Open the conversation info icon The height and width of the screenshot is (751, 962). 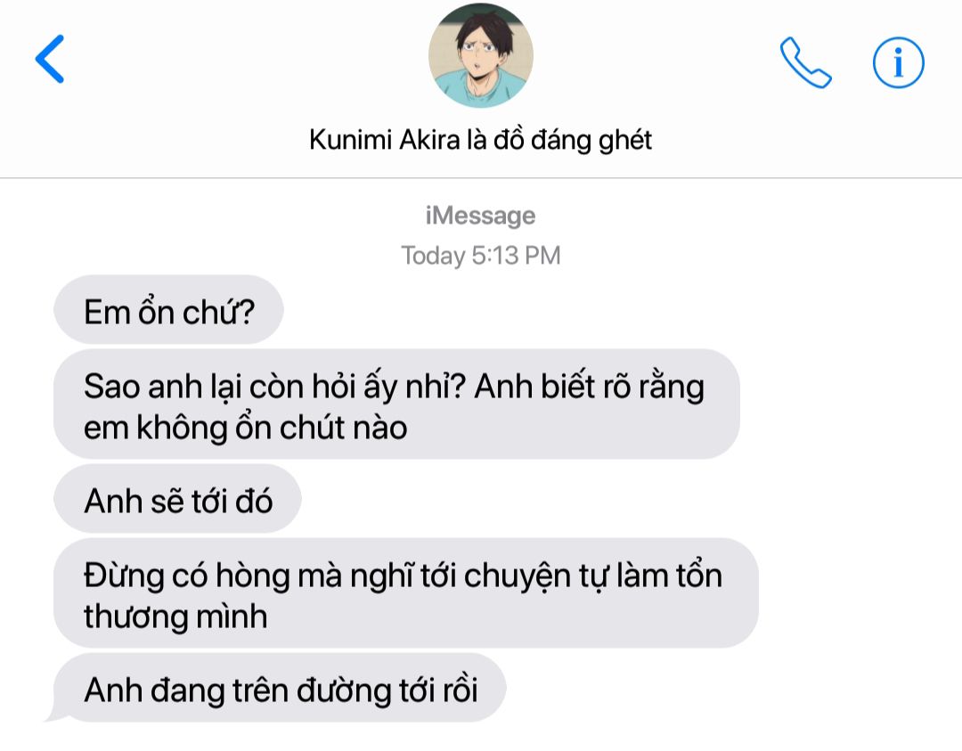tap(898, 62)
